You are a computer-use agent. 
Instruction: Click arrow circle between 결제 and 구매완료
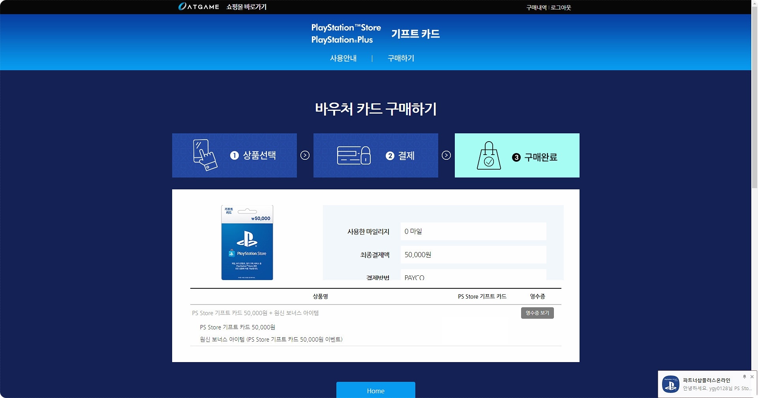pos(446,155)
